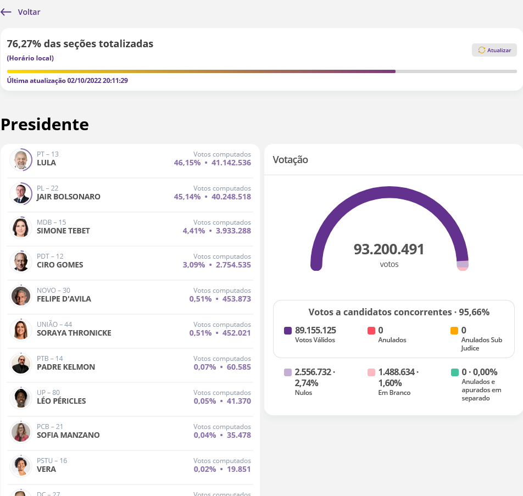Click Soraya Thronicke's vote count 452.021

(236, 333)
